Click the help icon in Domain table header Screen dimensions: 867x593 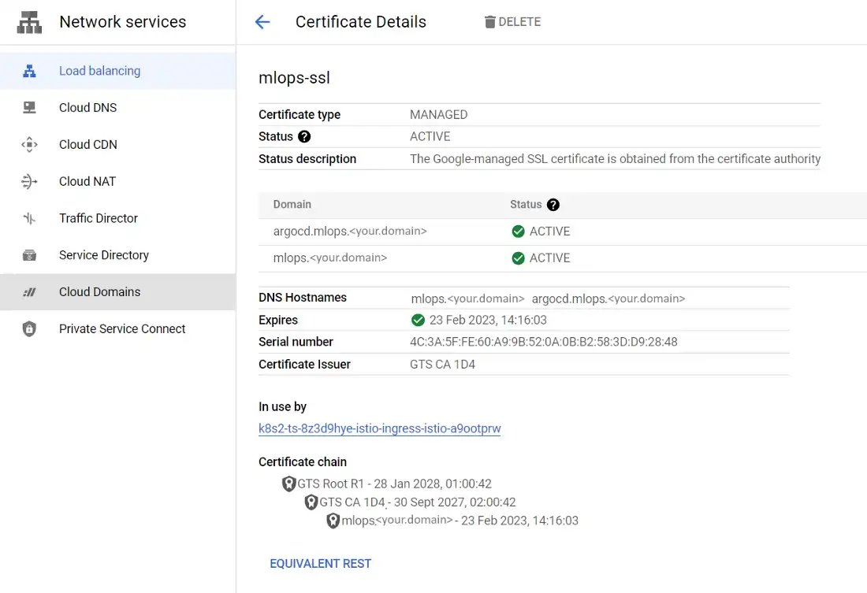[553, 205]
